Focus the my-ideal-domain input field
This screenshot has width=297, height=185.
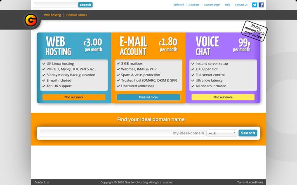[123, 133]
